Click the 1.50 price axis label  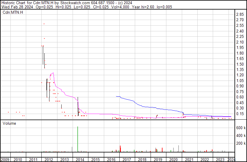[240, 64]
